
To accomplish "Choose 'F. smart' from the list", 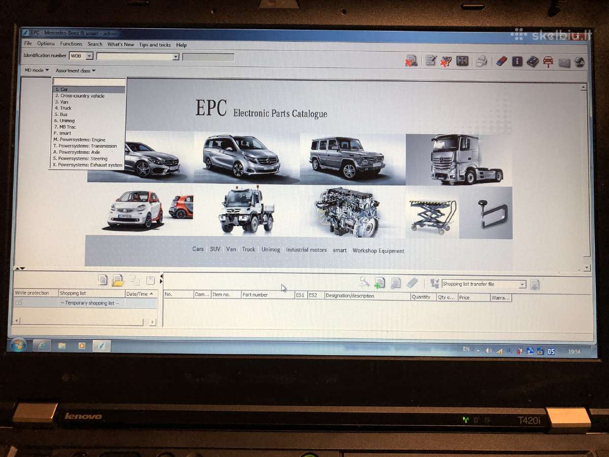I will (89, 133).
